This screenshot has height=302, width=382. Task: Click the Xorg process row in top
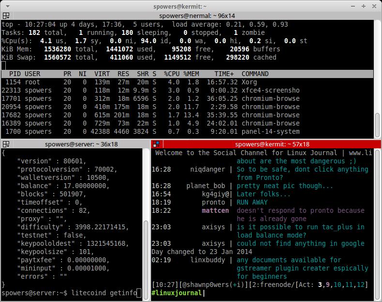coord(150,82)
